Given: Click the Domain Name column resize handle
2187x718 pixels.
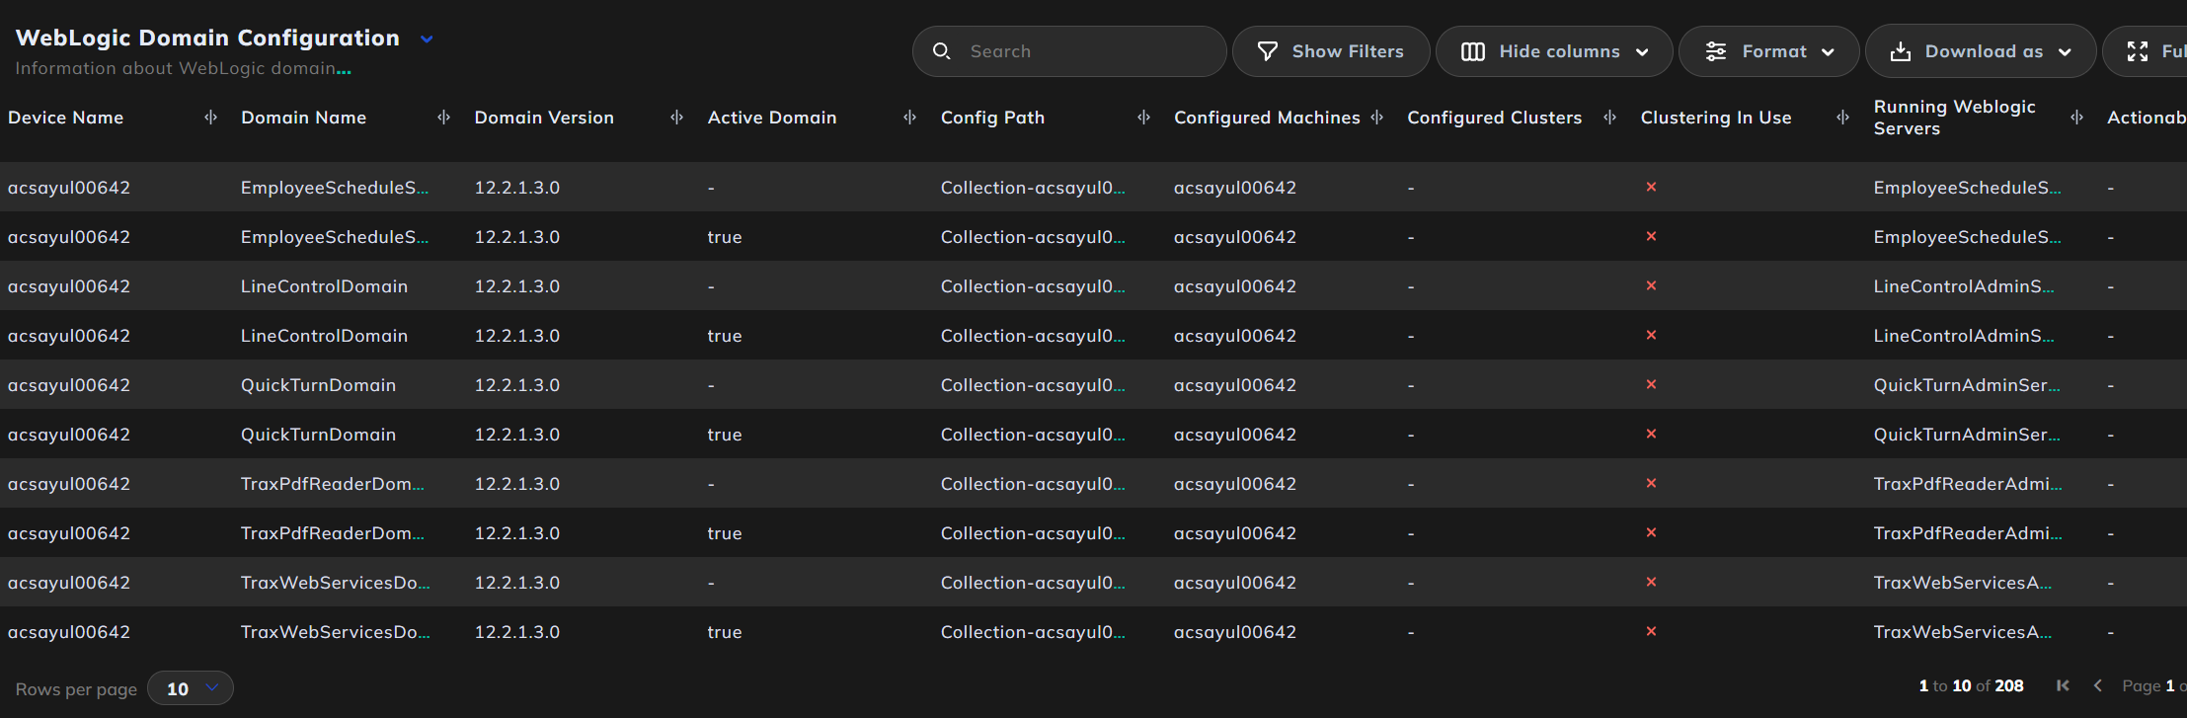Looking at the screenshot, I should pyautogui.click(x=443, y=118).
